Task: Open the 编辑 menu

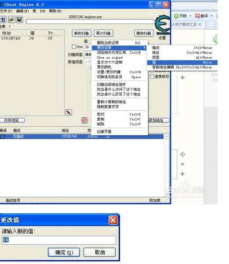Action: point(22,11)
